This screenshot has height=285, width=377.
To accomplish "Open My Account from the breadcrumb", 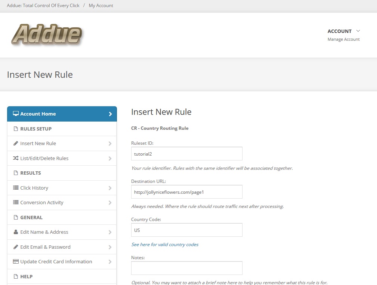I will [x=101, y=6].
